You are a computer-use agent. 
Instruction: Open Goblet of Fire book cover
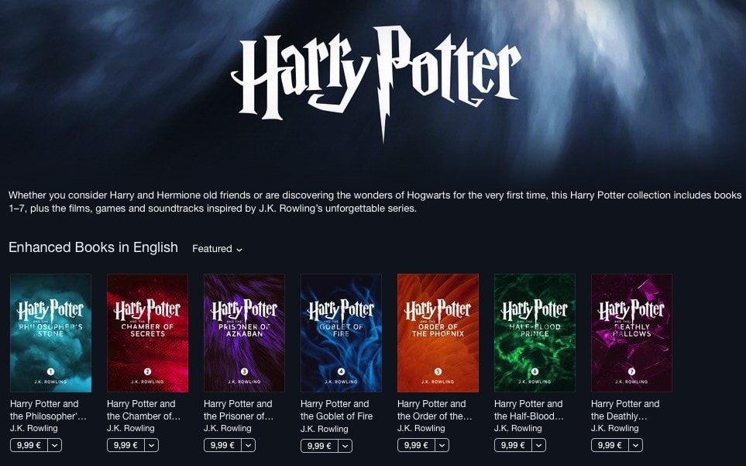[x=341, y=333]
